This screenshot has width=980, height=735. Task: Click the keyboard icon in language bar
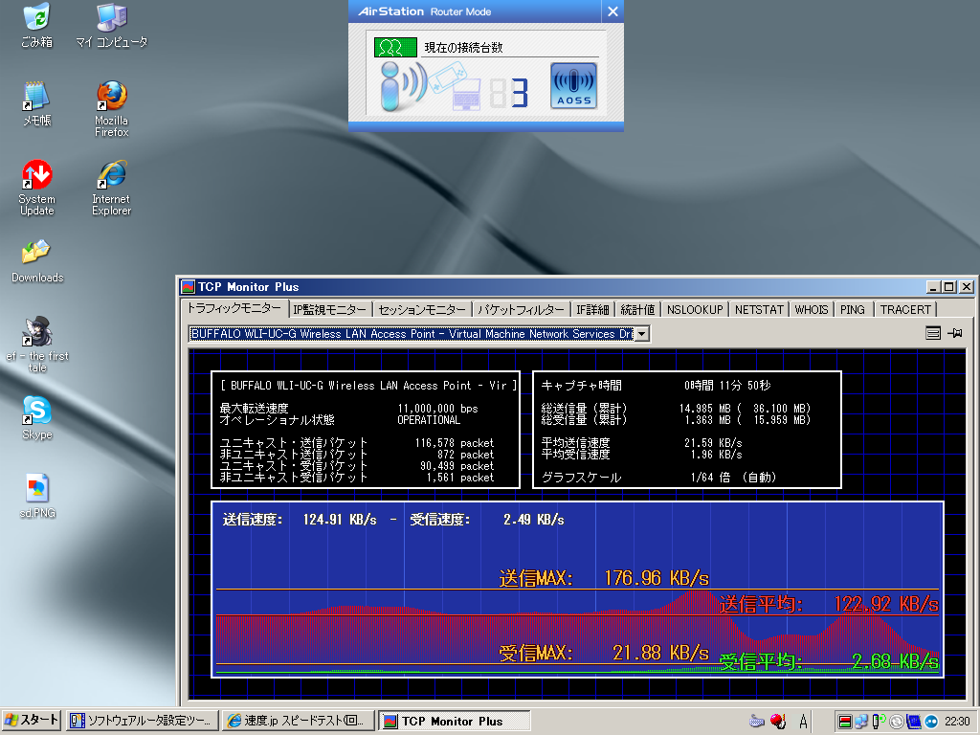756,722
